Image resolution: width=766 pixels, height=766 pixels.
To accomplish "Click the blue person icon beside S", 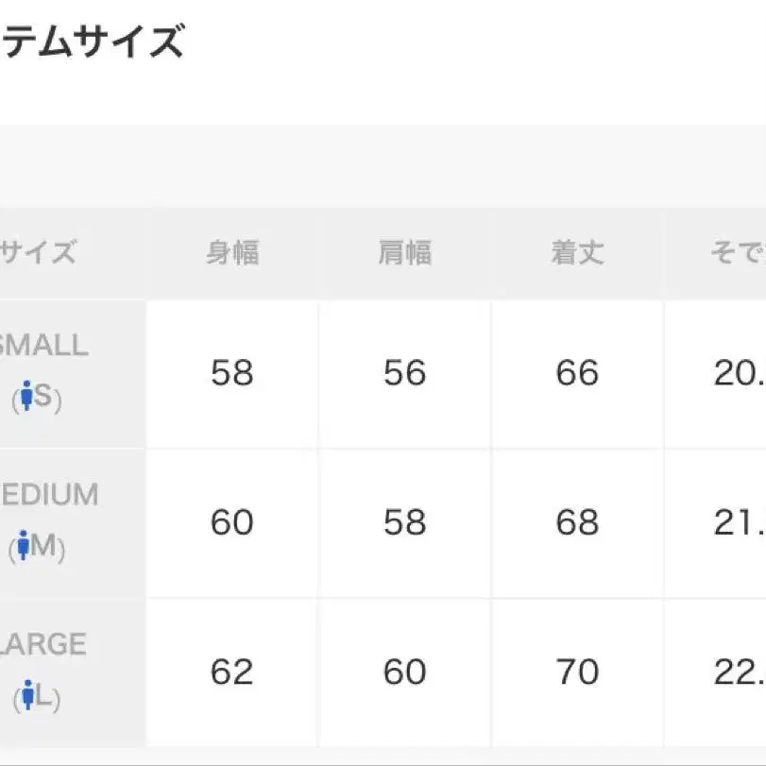I will [x=26, y=395].
